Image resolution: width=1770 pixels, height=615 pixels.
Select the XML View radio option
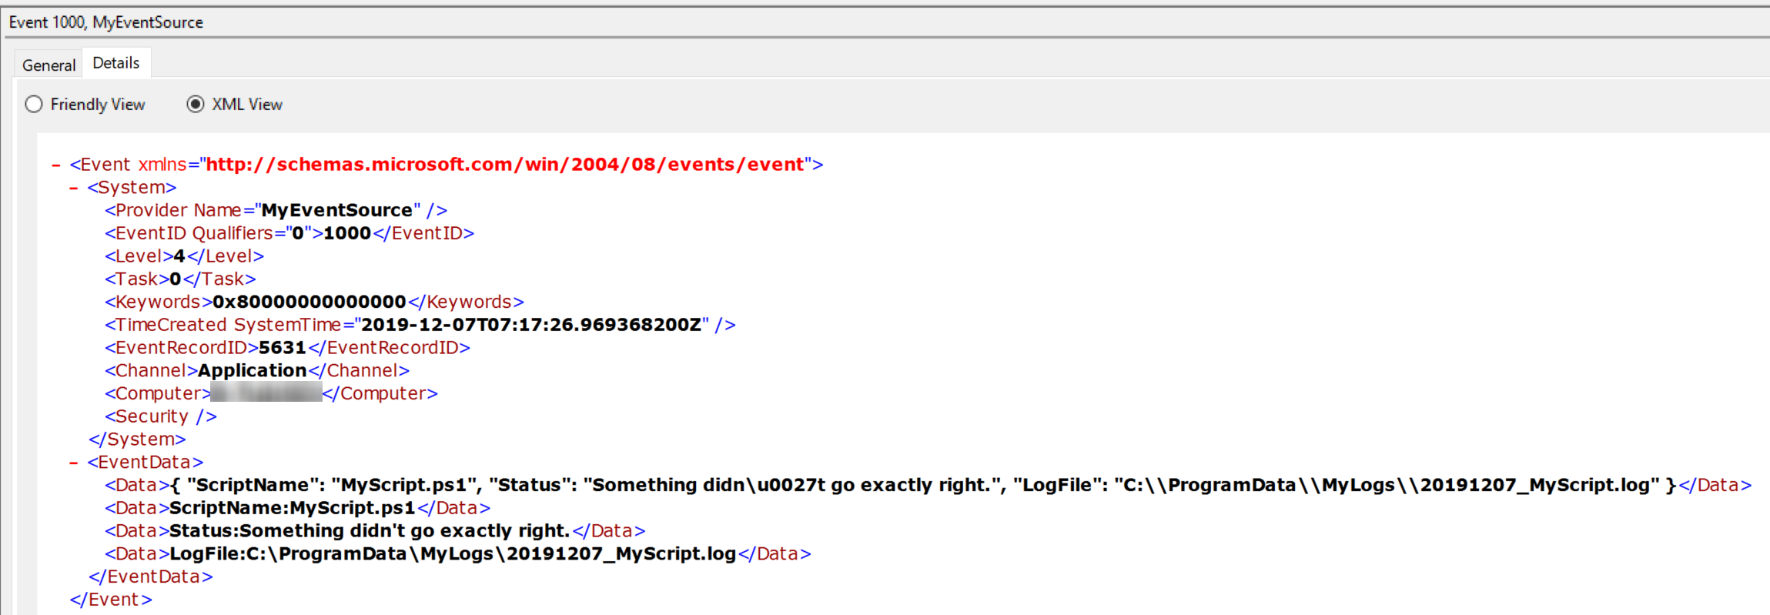pos(196,105)
